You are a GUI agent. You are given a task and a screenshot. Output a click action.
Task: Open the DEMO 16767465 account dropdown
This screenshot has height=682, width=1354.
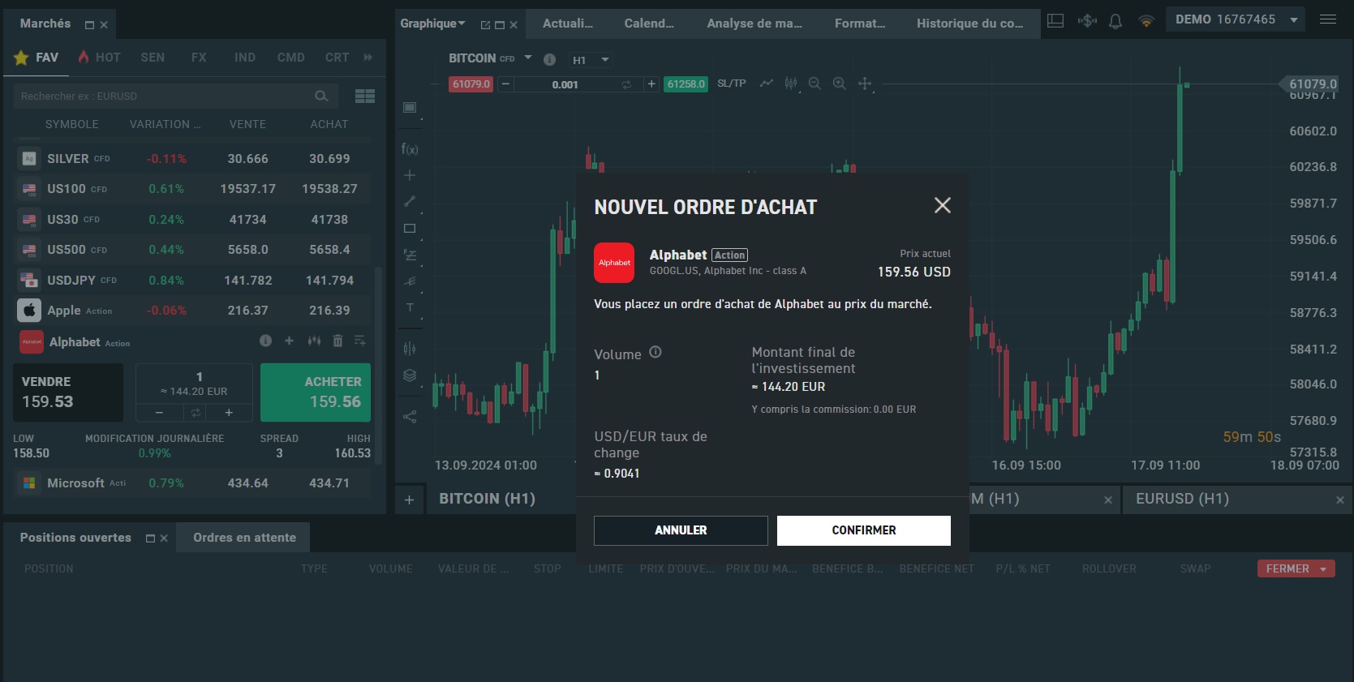[x=1235, y=19]
